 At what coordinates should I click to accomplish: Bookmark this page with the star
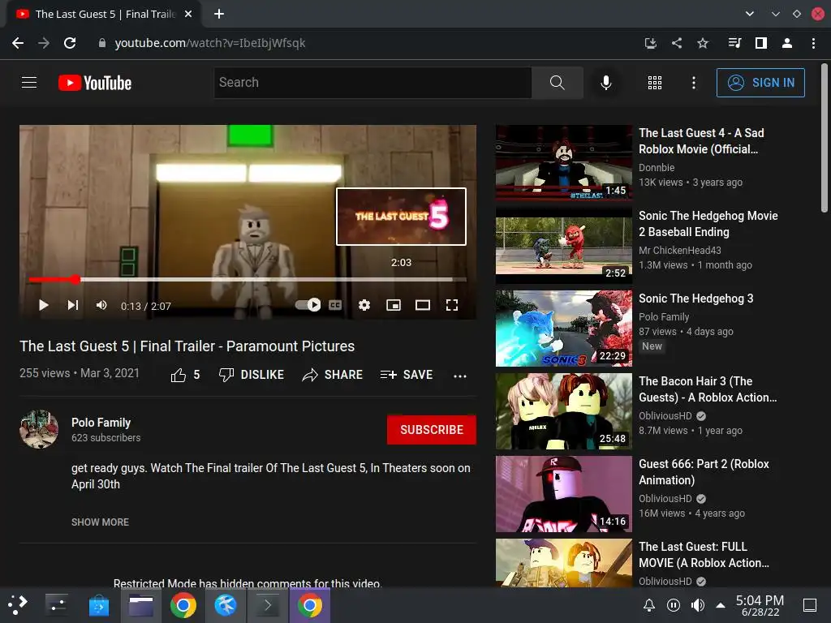pyautogui.click(x=703, y=43)
